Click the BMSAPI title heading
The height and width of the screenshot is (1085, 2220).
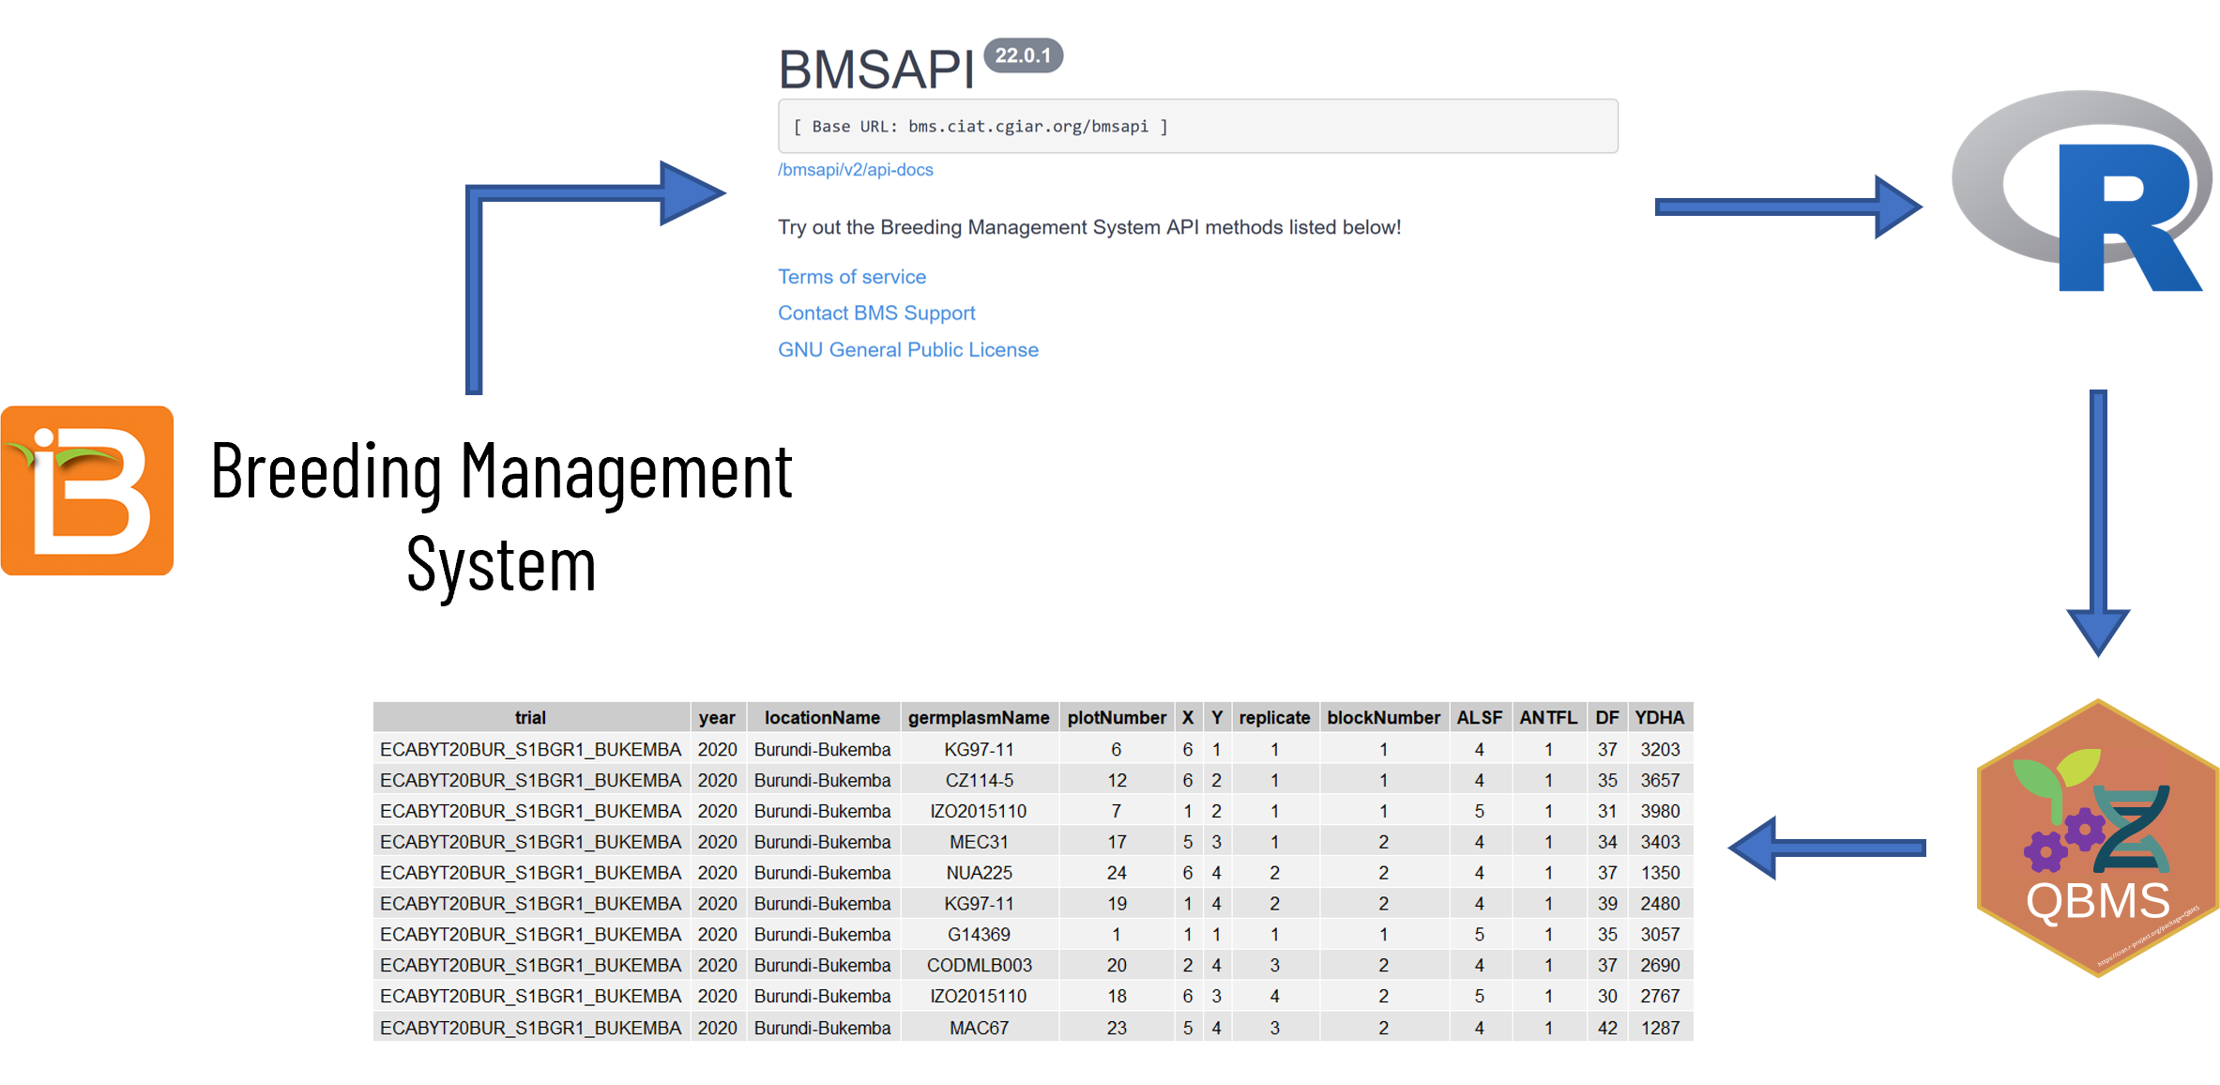875,70
